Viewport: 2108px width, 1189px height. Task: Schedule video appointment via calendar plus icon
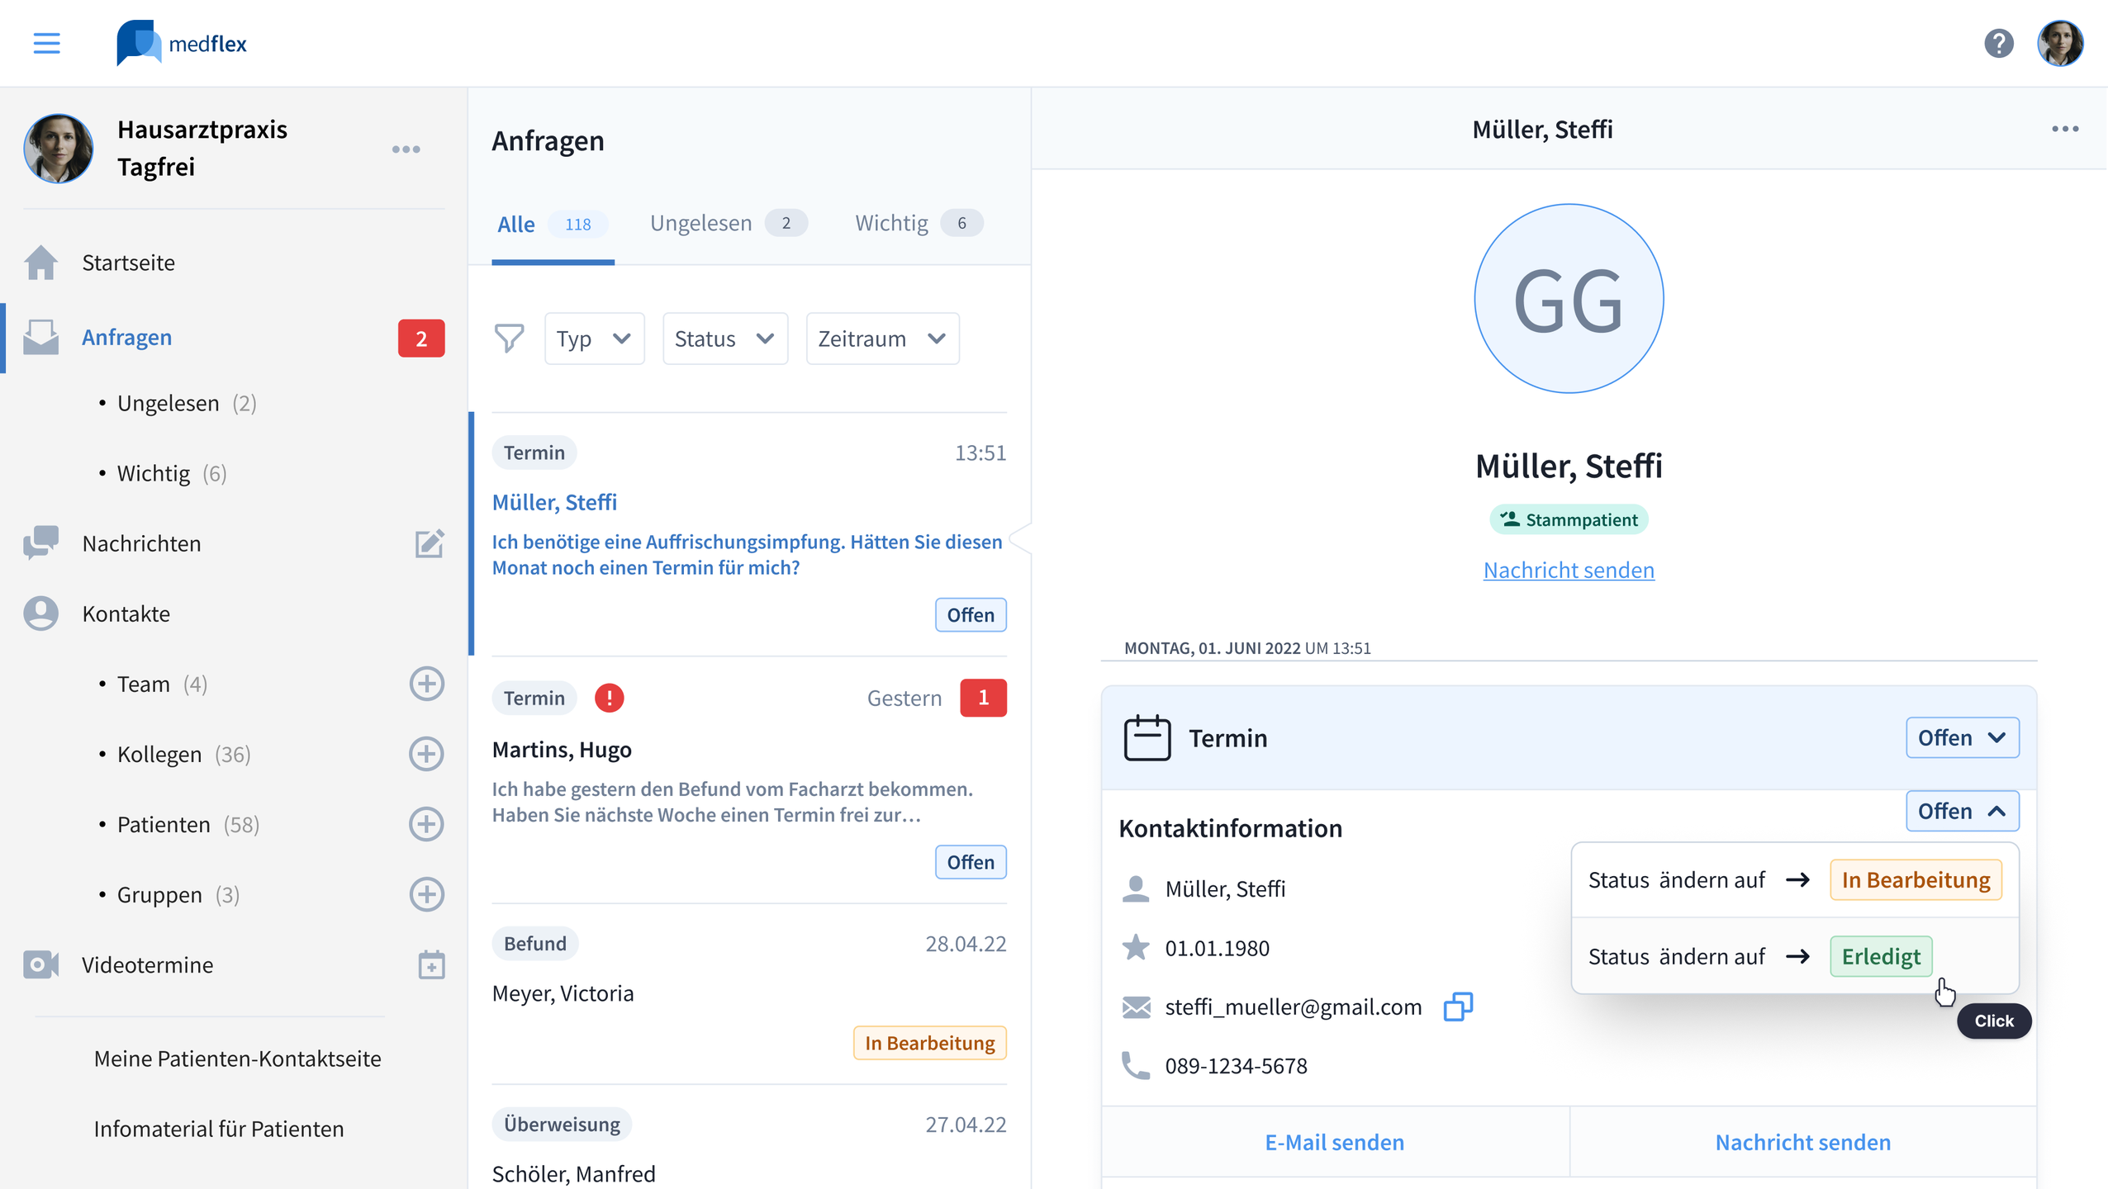(x=430, y=964)
